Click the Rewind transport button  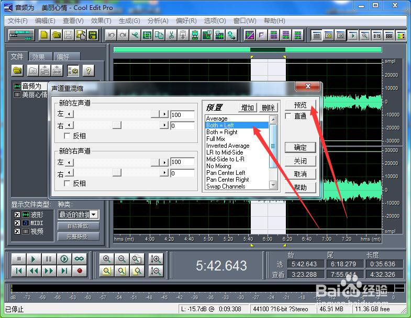pos(34,270)
